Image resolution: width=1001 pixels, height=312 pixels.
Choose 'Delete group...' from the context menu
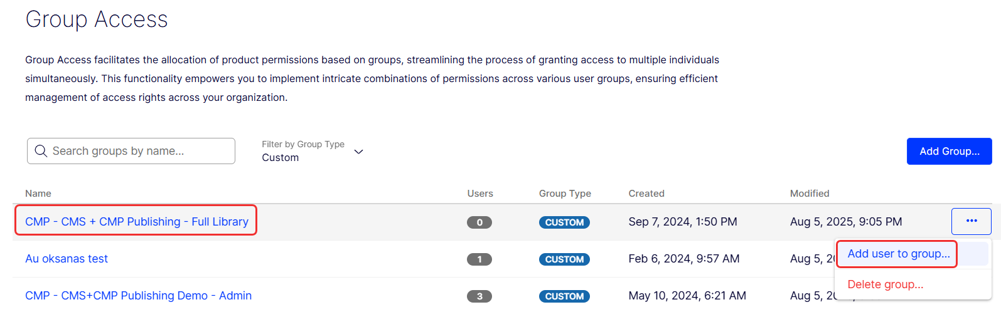[x=885, y=284]
